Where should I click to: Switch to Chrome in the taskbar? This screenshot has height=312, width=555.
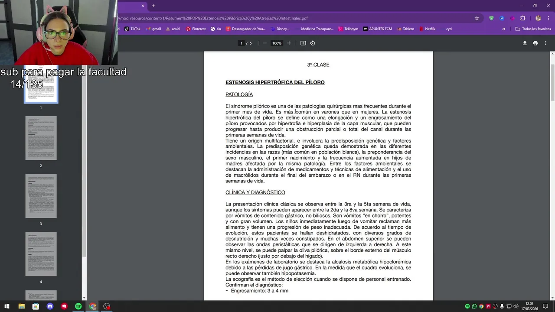(x=92, y=306)
